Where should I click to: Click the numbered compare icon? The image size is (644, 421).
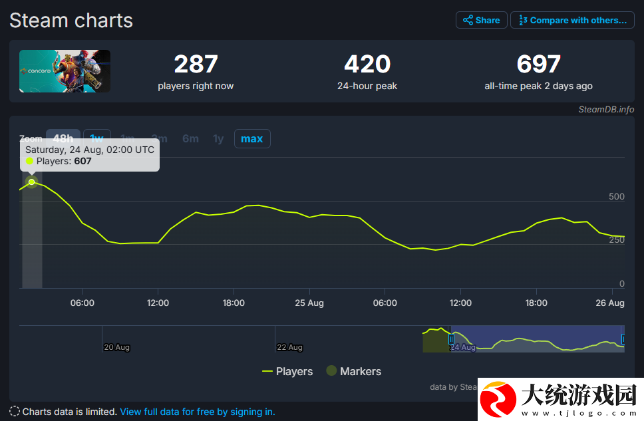(523, 20)
